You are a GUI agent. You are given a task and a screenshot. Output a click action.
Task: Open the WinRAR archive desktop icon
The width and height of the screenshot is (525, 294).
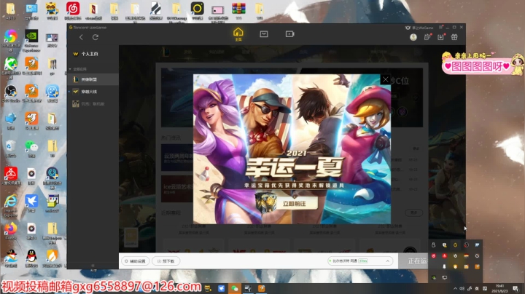(238, 11)
